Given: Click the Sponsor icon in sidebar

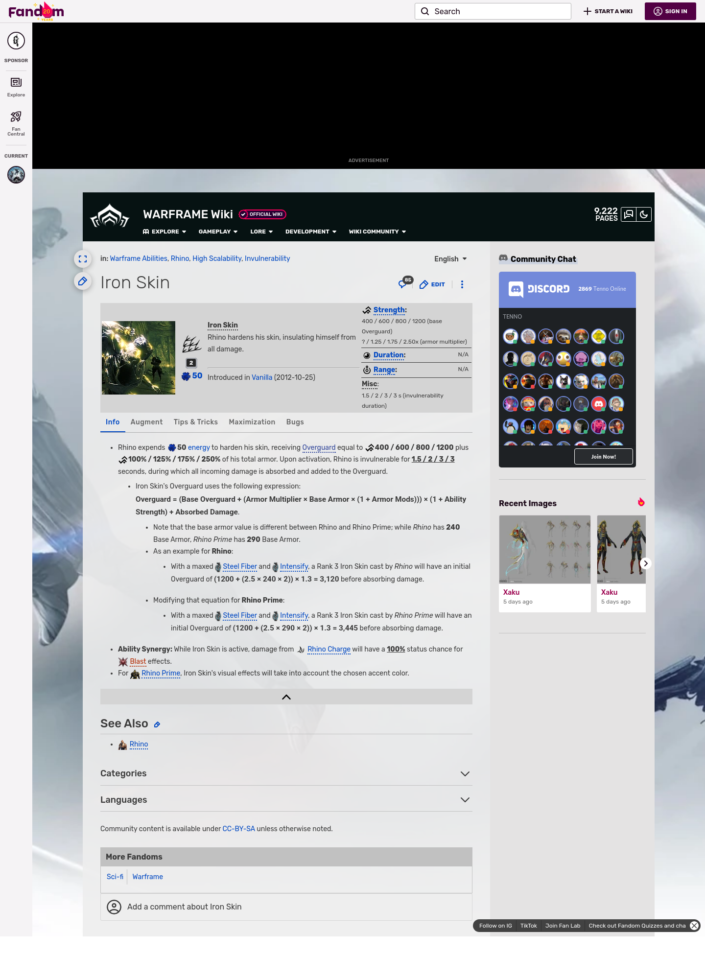Looking at the screenshot, I should click(x=16, y=41).
